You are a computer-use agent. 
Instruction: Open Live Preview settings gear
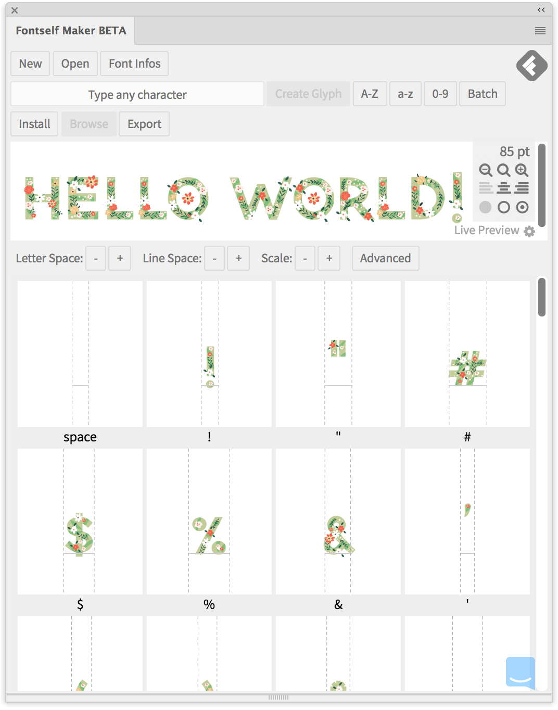click(530, 231)
